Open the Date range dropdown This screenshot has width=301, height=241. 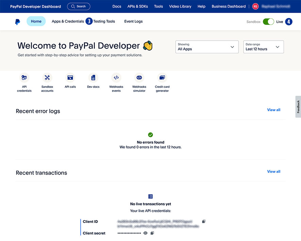click(263, 47)
